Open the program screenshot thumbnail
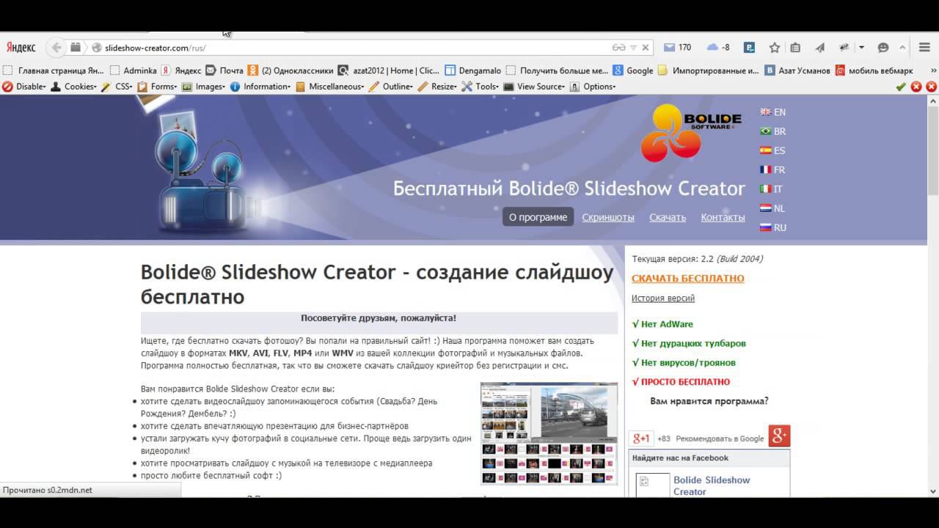 point(549,433)
